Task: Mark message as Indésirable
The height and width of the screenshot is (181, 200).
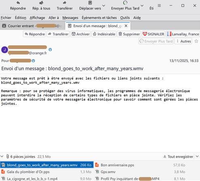Action: click(x=104, y=34)
